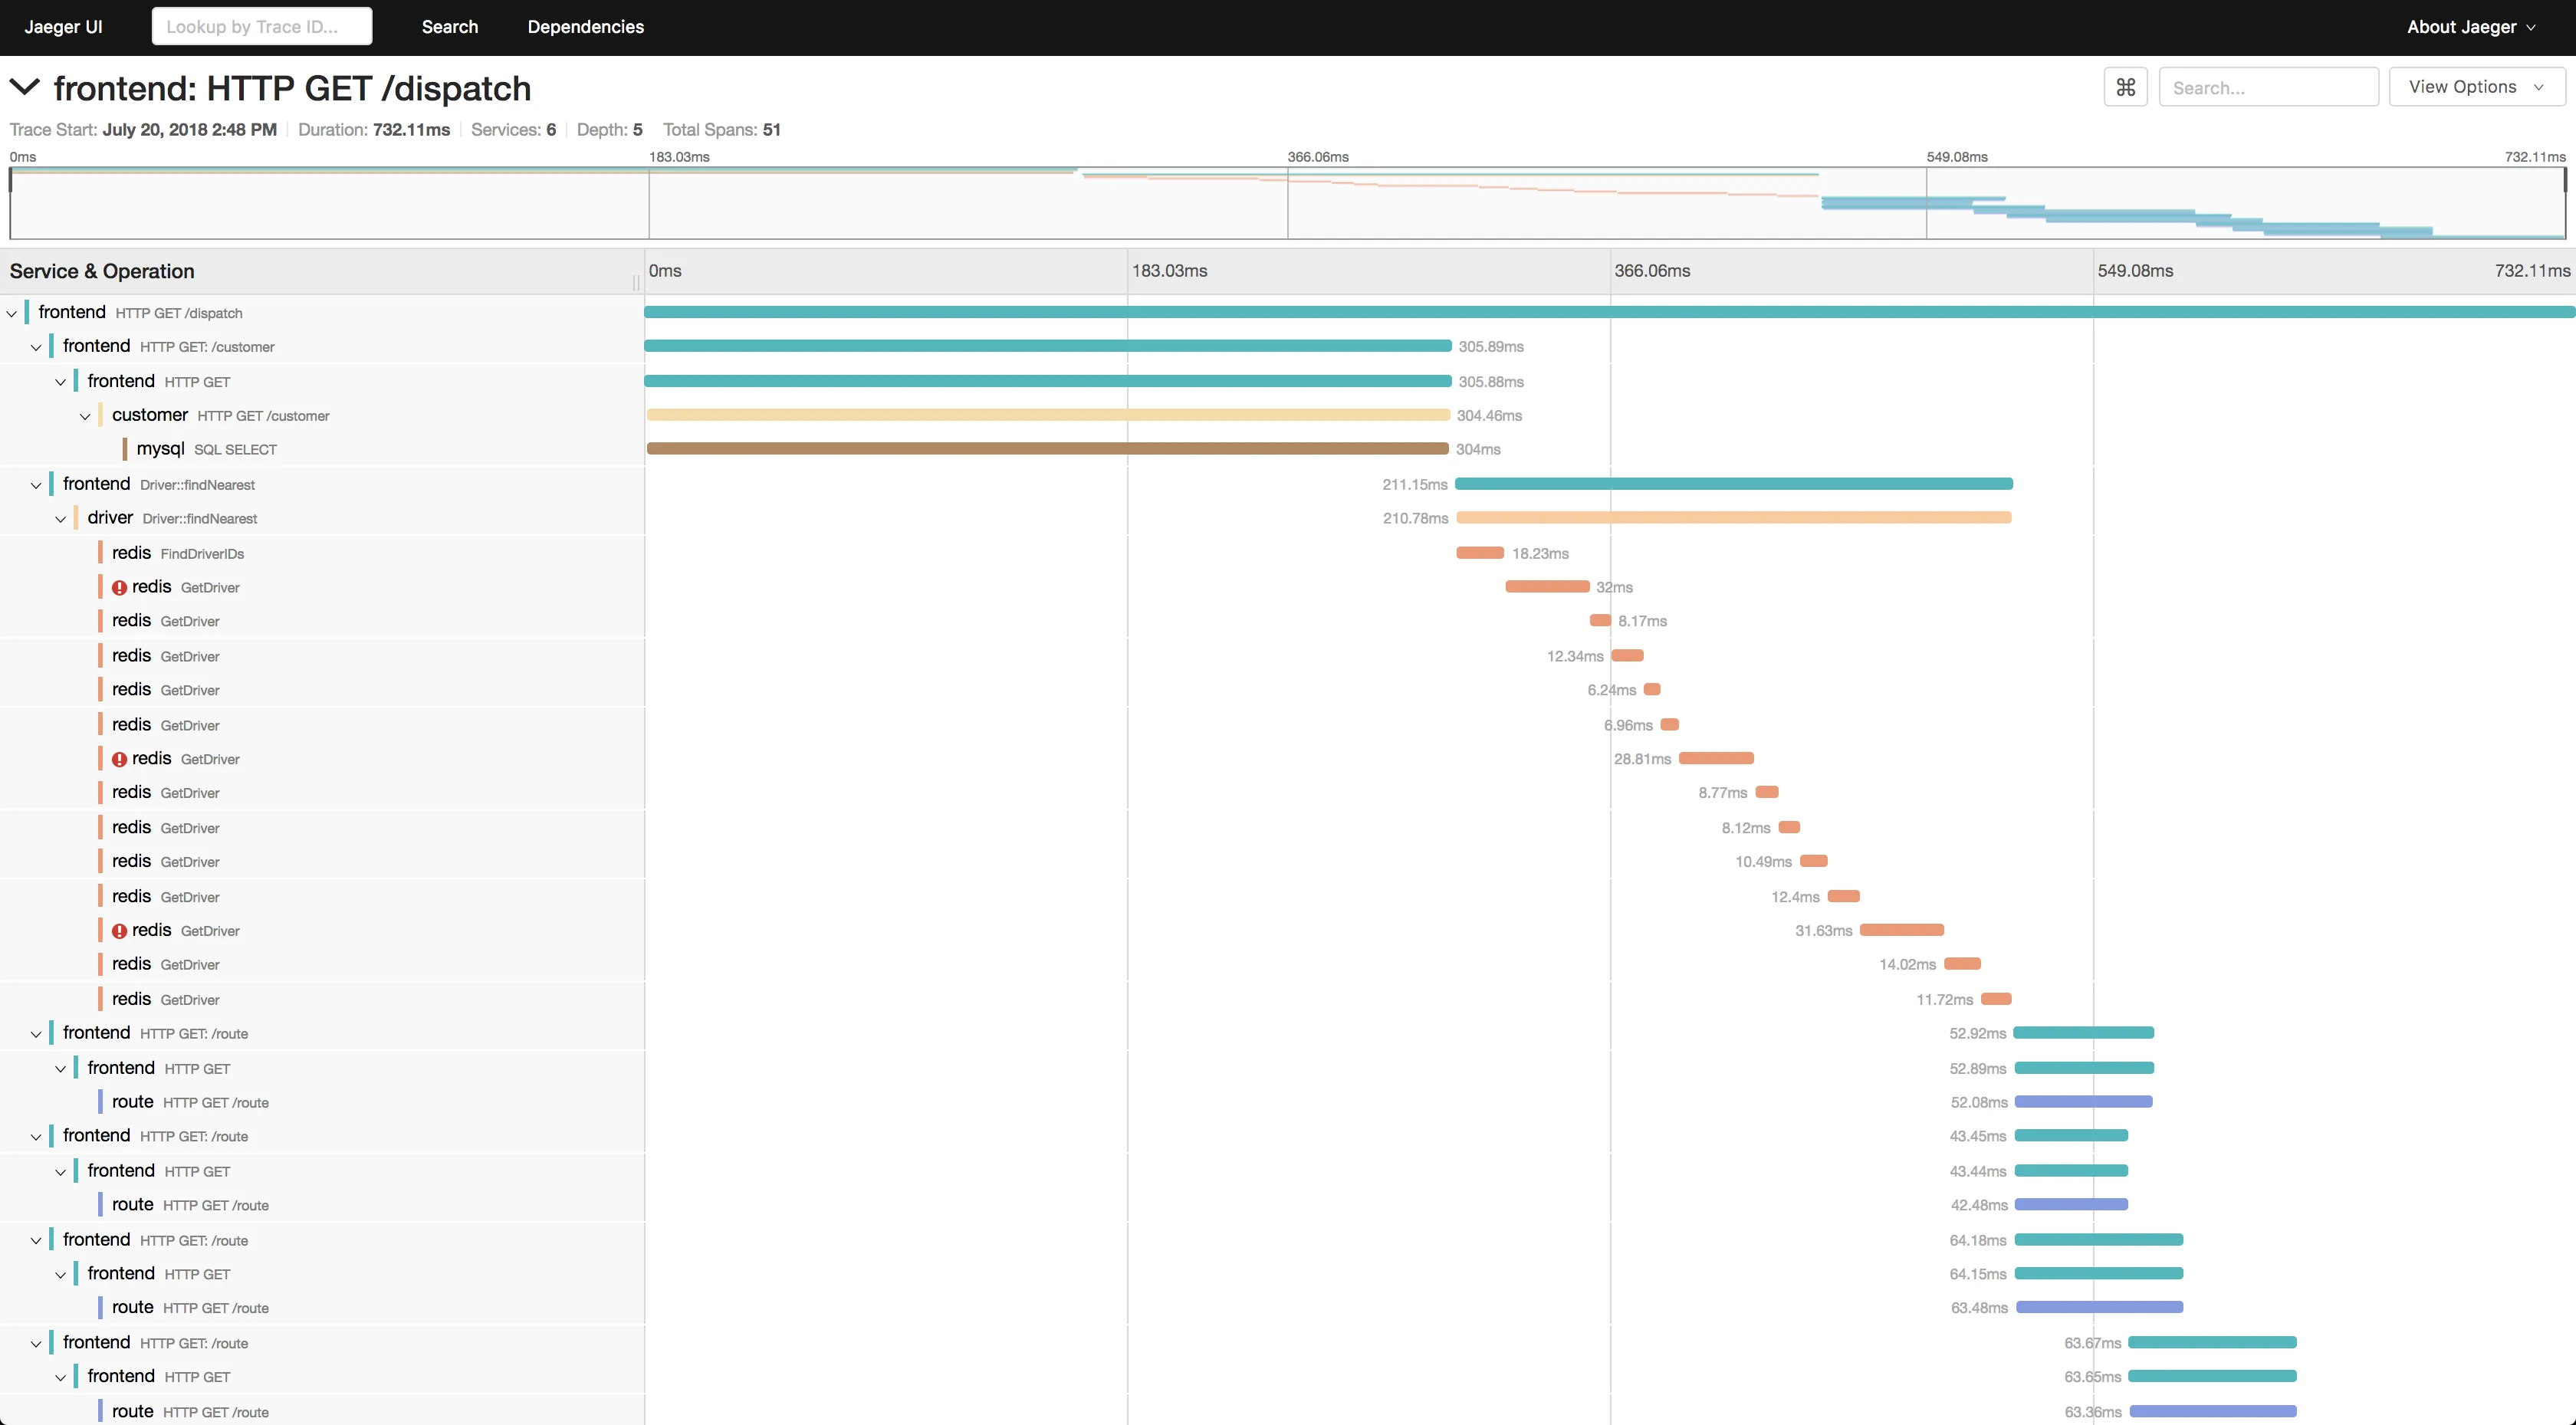Click the Search button in top navigation
The image size is (2576, 1425).
pos(449,26)
